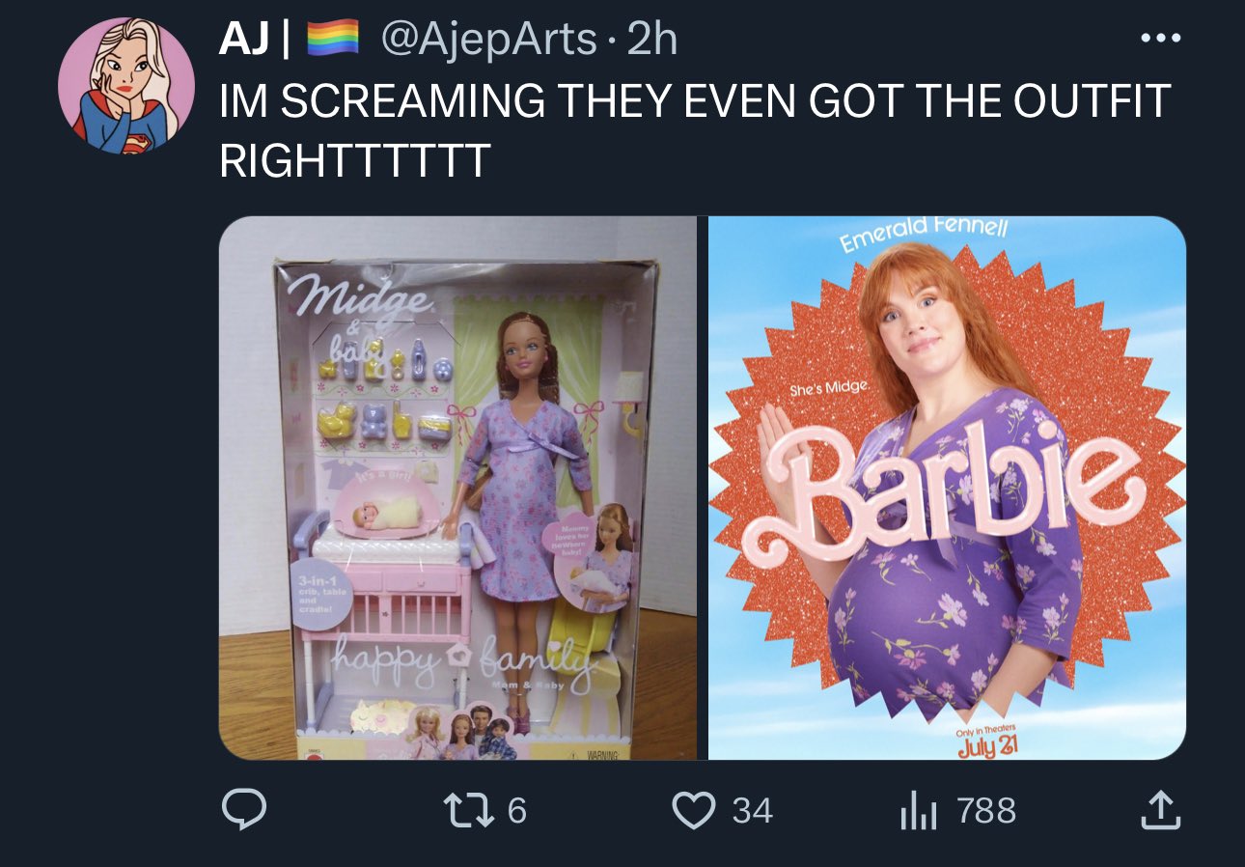The image size is (1245, 867).
Task: Click the 788 views count
Action: [986, 810]
